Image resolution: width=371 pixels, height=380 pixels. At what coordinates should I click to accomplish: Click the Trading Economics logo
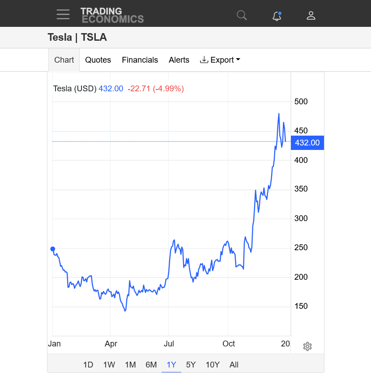tap(112, 15)
